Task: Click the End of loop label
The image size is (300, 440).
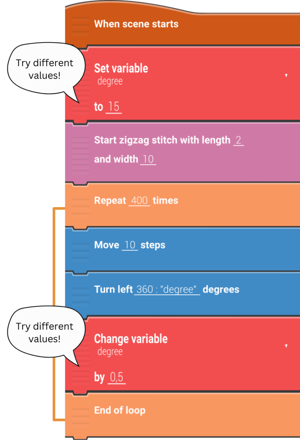Action: [120, 410]
